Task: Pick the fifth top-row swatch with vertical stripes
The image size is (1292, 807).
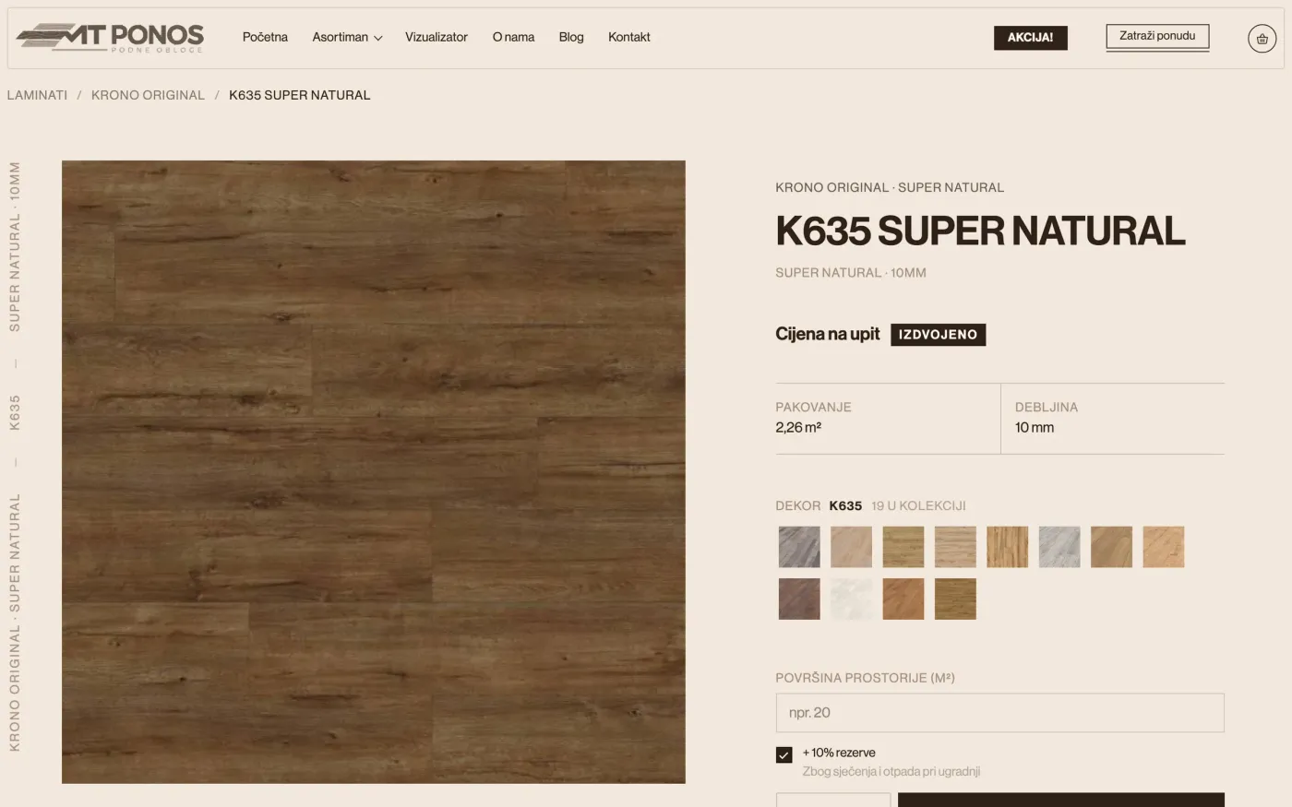Action: [x=1007, y=547]
